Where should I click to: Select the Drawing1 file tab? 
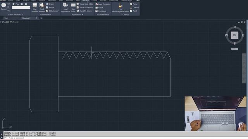(x=26, y=18)
